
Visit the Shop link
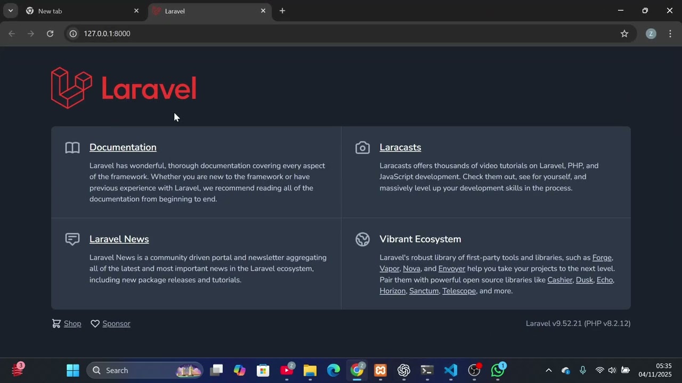72,323
